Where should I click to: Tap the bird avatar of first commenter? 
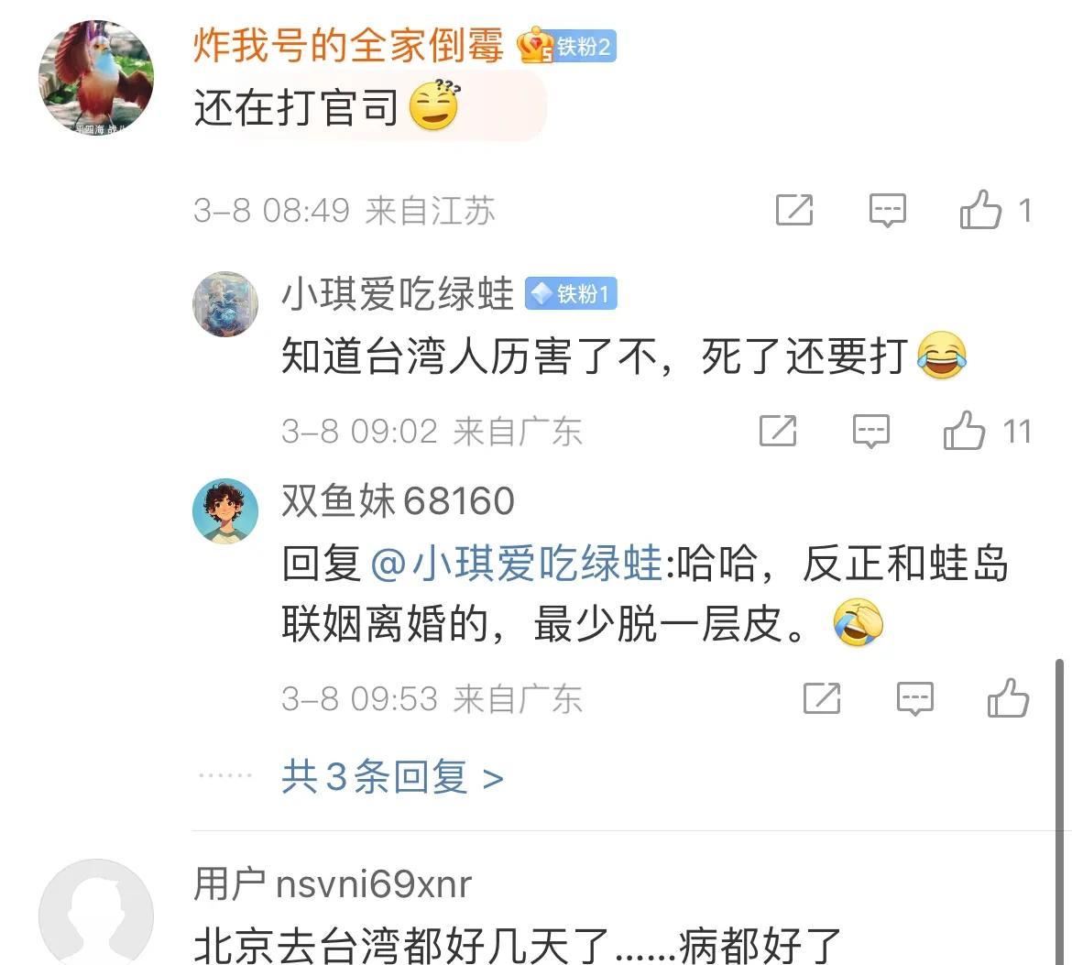point(95,77)
